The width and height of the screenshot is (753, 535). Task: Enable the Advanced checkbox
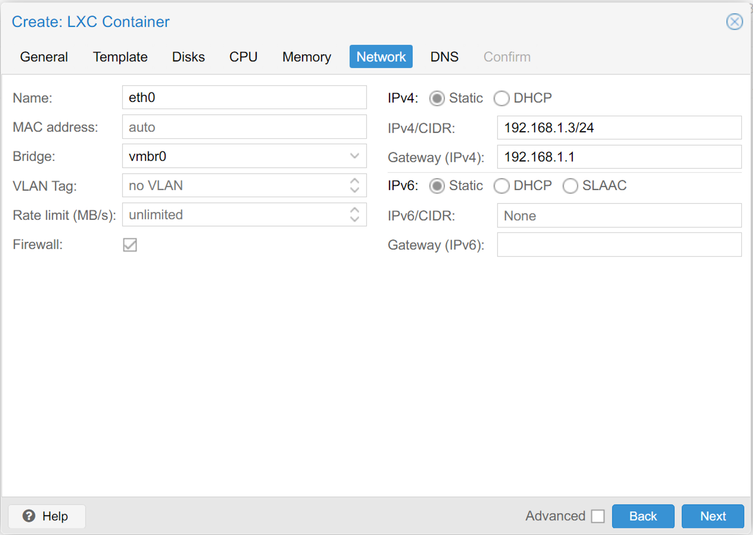(598, 516)
